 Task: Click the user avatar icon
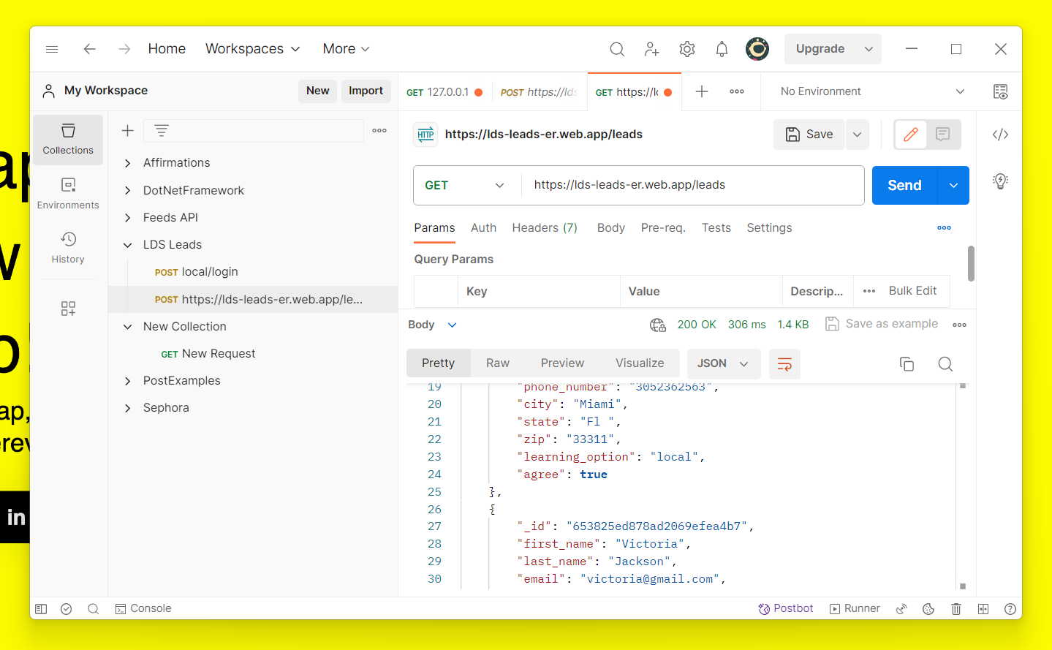click(x=757, y=49)
